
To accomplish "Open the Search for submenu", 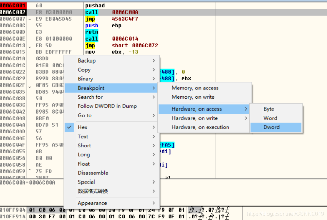I will point(112,97).
